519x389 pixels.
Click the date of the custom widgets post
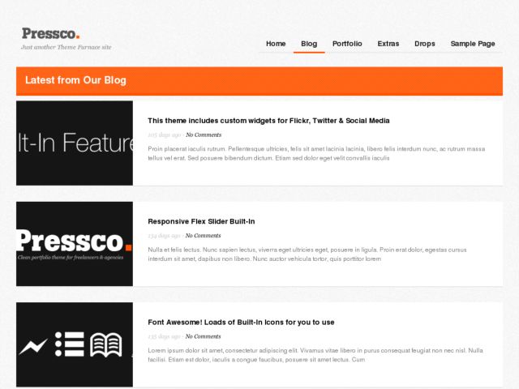click(x=164, y=135)
